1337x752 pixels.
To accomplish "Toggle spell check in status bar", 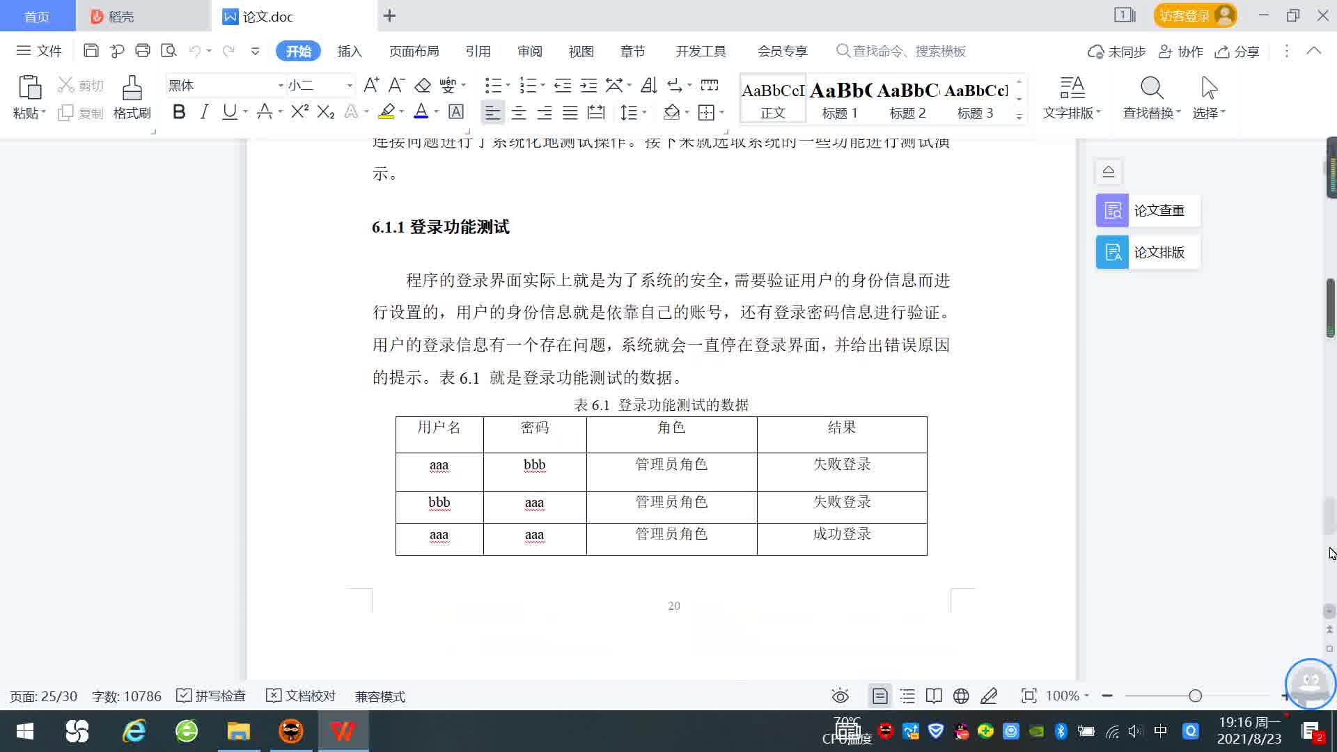I will coord(211,696).
